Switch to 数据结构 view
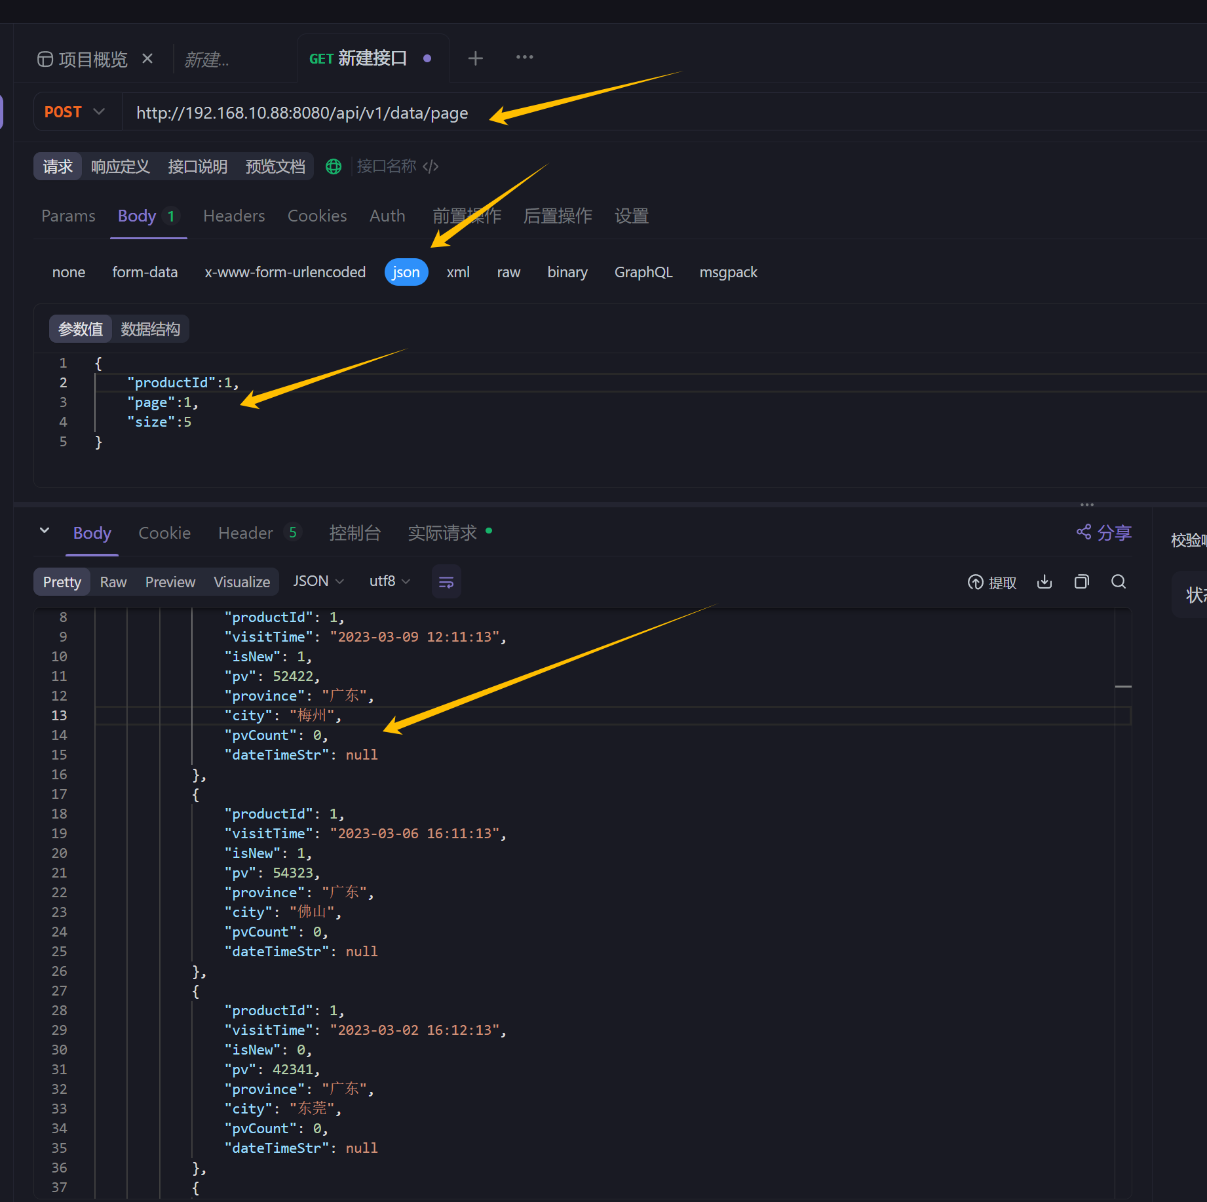Image resolution: width=1207 pixels, height=1202 pixels. click(151, 329)
